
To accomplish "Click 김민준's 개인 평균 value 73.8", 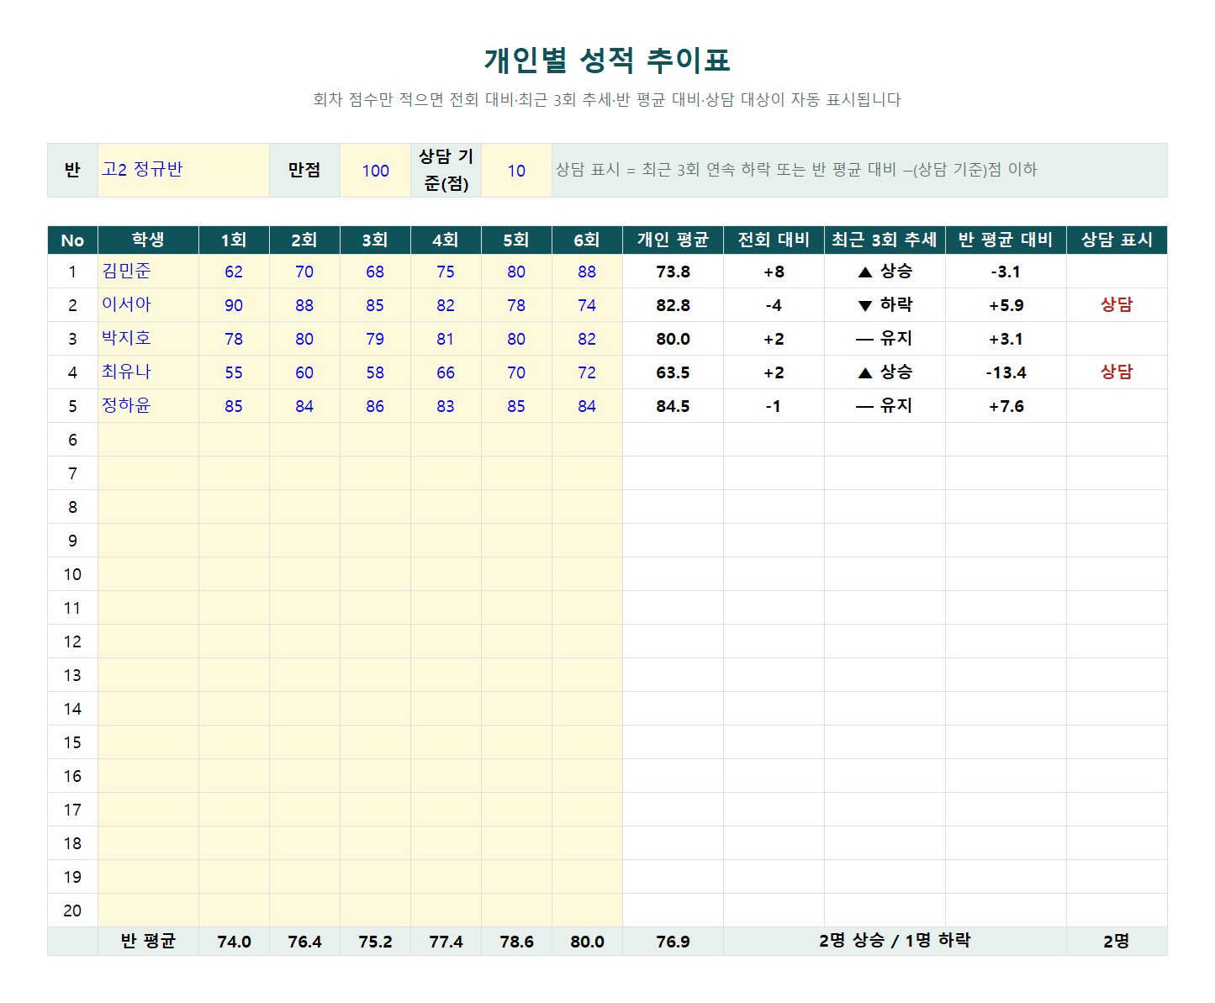I will (673, 272).
